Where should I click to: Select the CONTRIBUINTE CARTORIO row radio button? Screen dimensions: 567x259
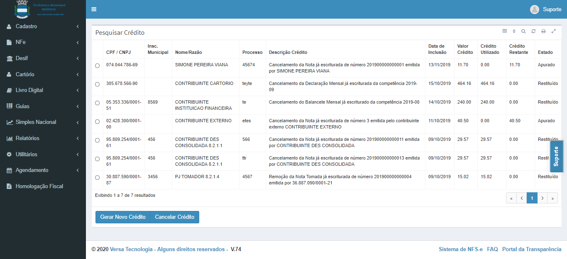pyautogui.click(x=98, y=84)
